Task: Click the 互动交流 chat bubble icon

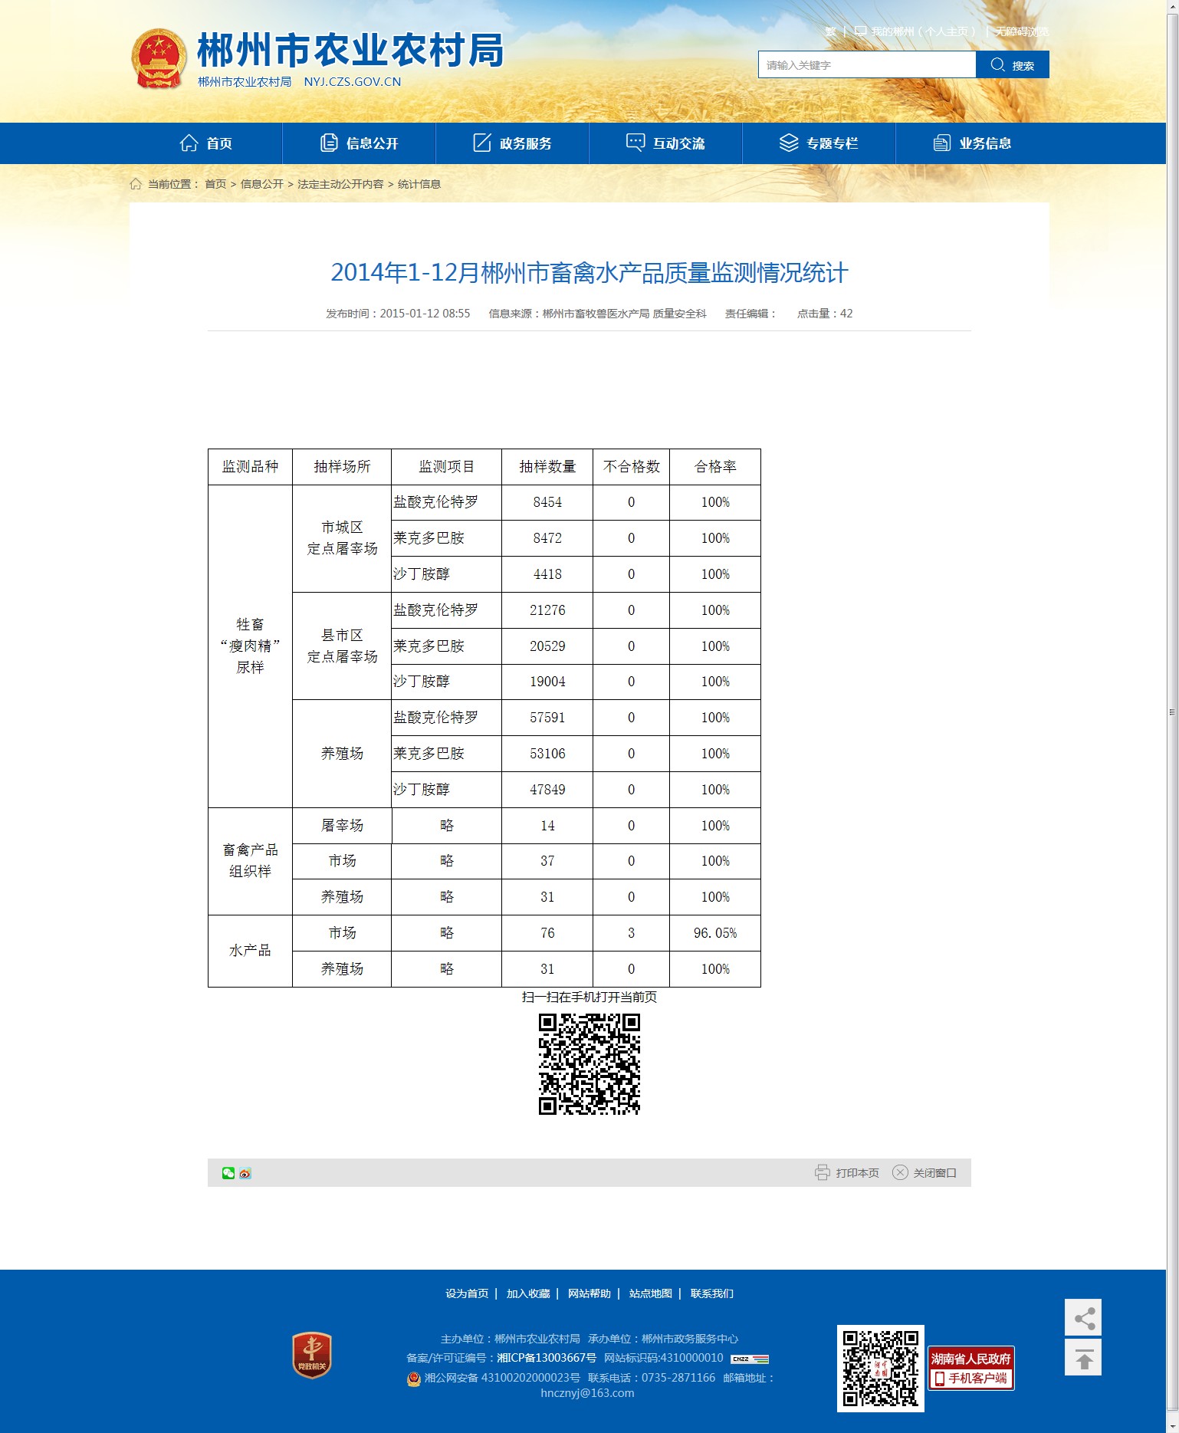Action: coord(635,143)
